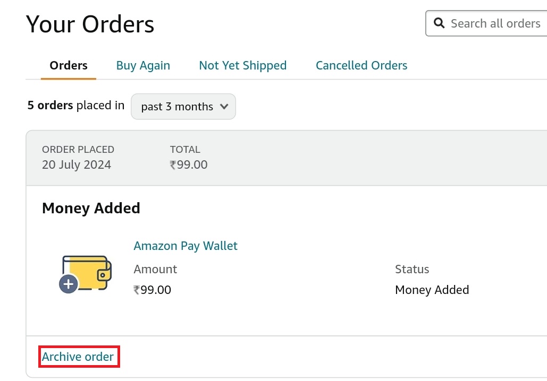Screen dimensions: 547x381
Task: Click the bold Money Added heading
Action: click(x=91, y=208)
